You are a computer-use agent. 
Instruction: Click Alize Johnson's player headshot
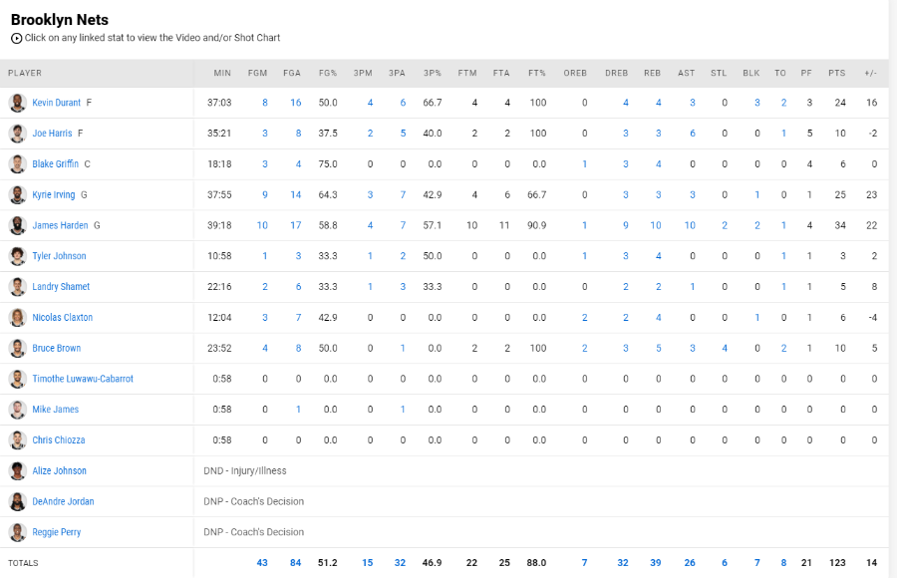[x=18, y=471]
